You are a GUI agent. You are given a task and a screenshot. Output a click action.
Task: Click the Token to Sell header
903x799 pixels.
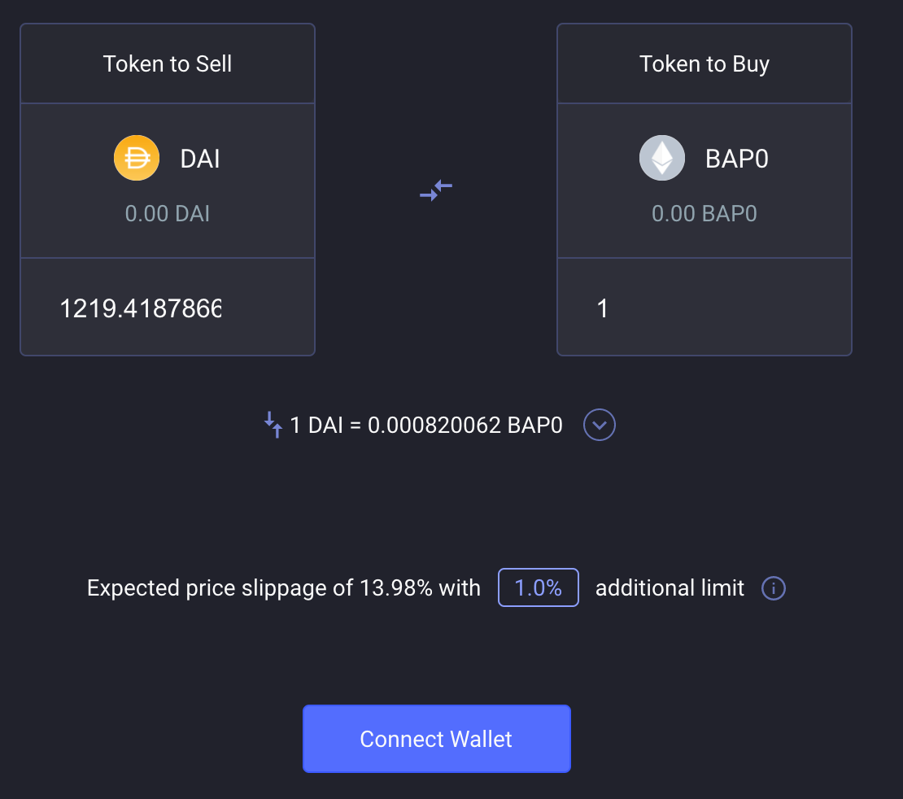pos(168,64)
